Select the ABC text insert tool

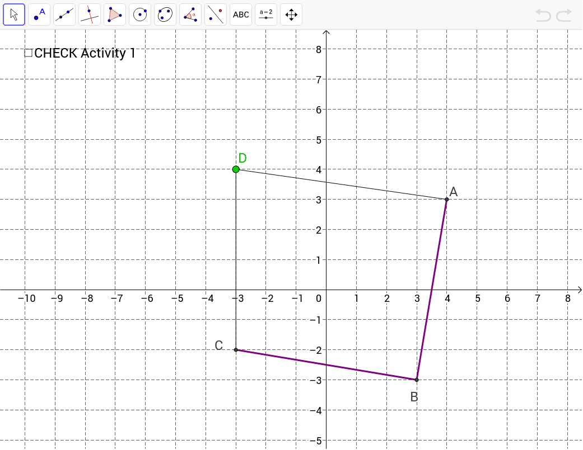coord(241,15)
